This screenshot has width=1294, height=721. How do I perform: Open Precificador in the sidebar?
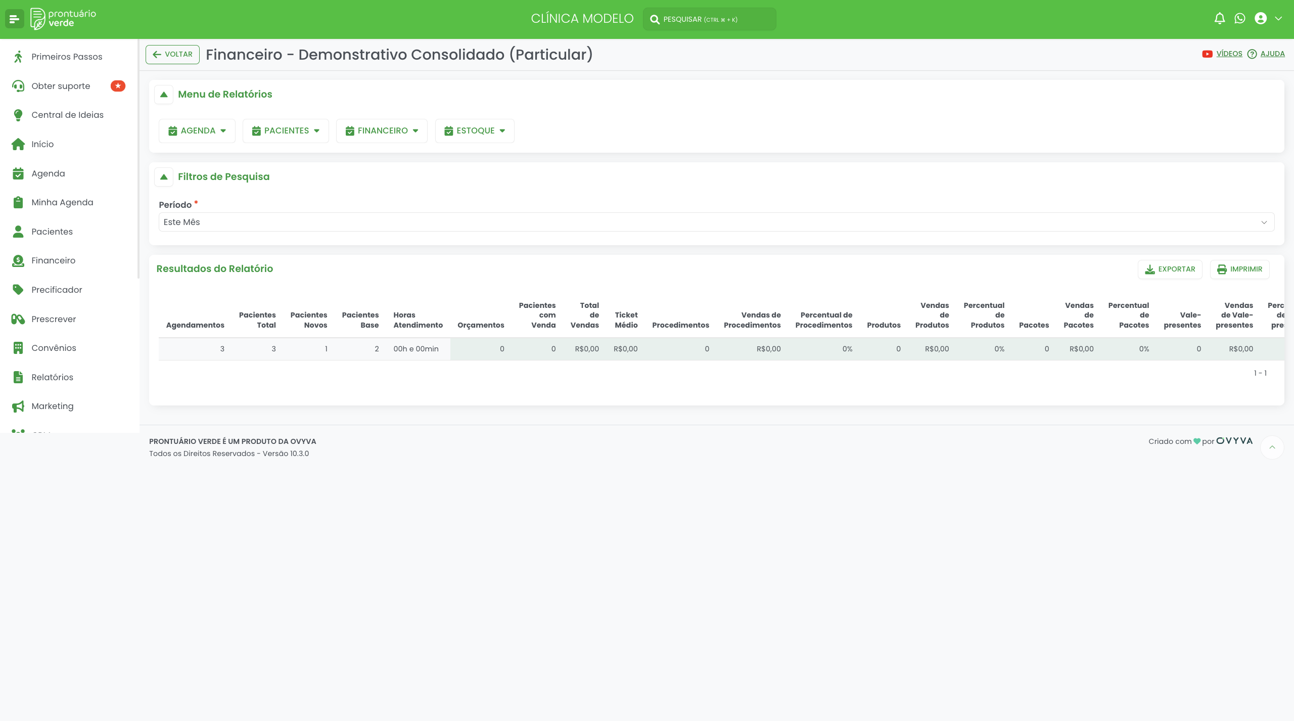[69, 290]
